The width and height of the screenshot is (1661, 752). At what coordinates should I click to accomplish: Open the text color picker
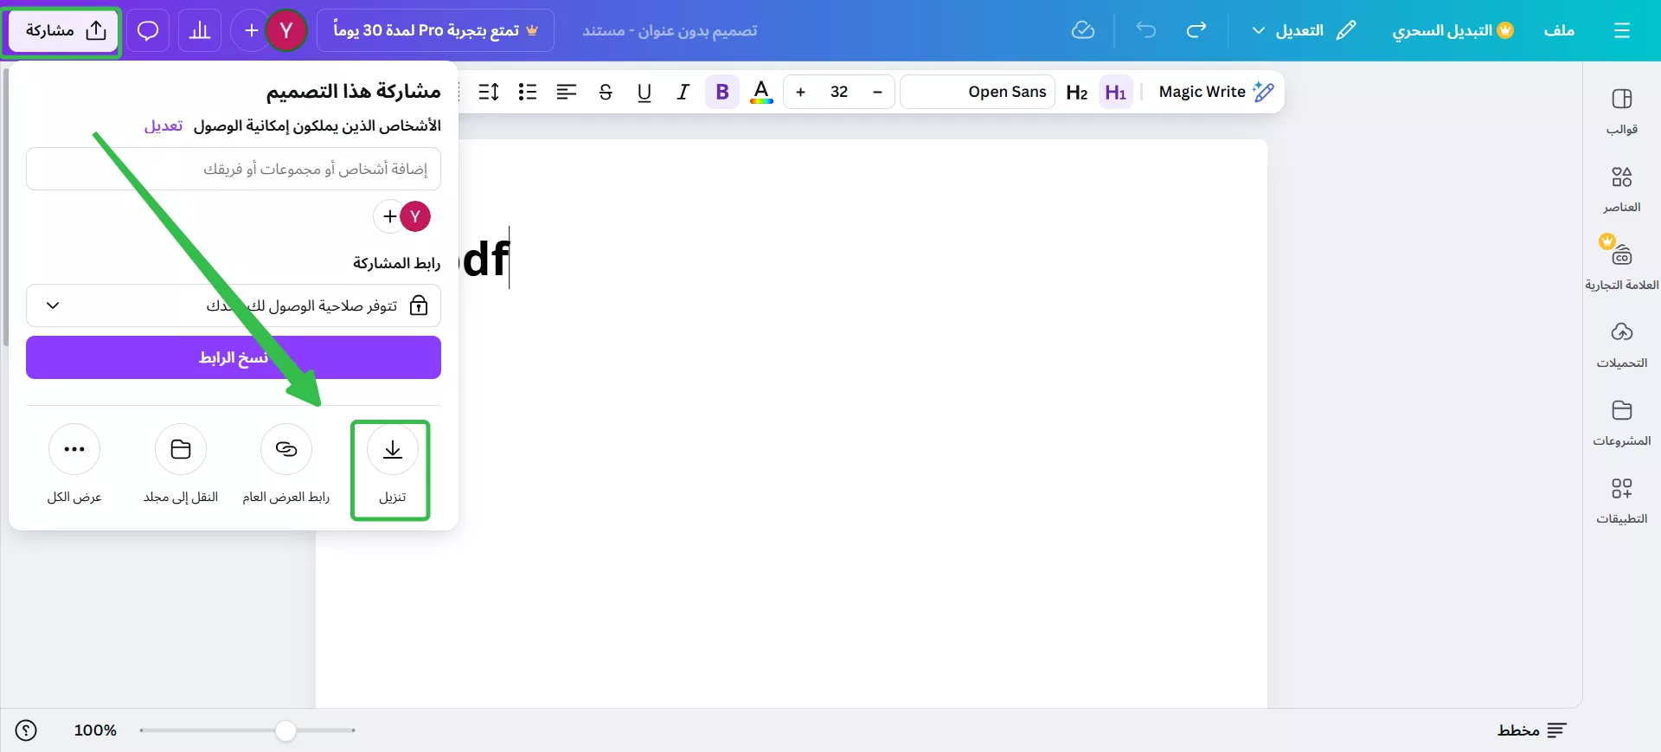761,92
